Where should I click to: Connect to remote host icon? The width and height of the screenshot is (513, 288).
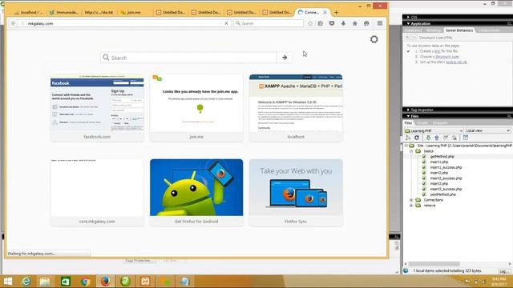coord(408,138)
